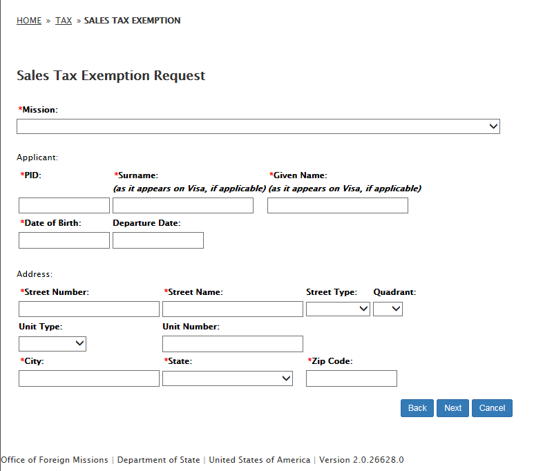
Task: Go to HOME breadcrumb link
Action: coord(29,21)
